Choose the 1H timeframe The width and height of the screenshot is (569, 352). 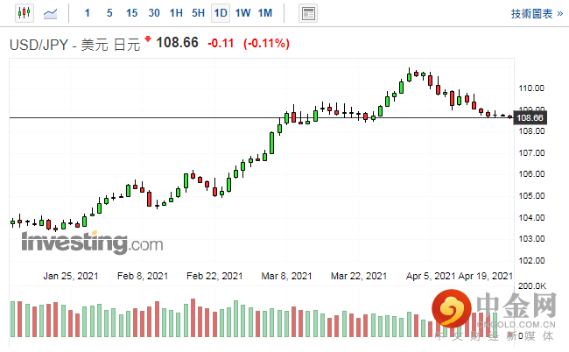(x=176, y=13)
